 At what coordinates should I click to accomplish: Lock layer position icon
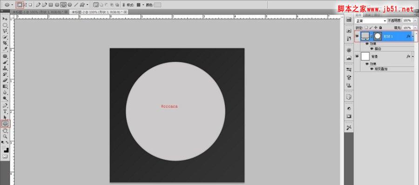click(376, 27)
